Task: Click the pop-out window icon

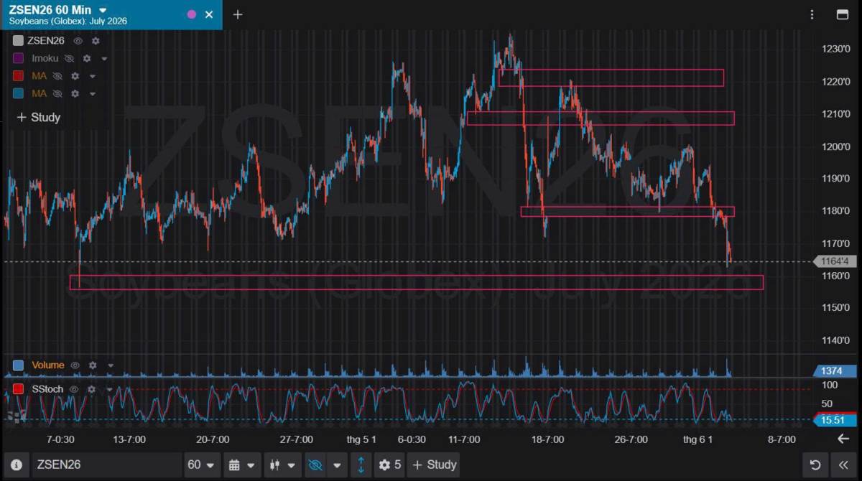Action: coord(843,14)
